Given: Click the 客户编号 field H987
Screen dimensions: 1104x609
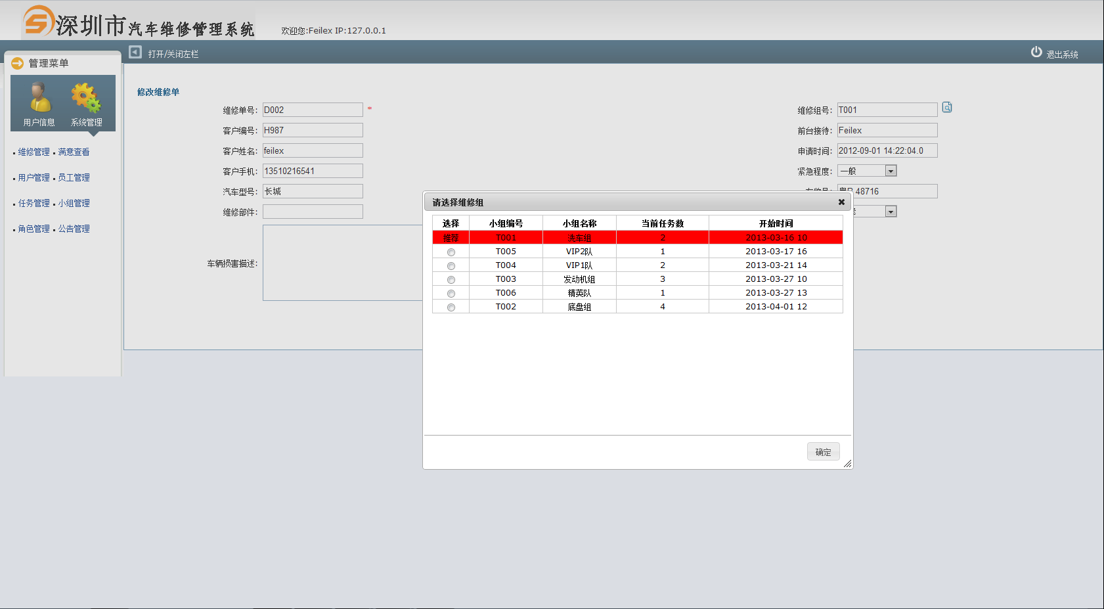Looking at the screenshot, I should pos(313,130).
